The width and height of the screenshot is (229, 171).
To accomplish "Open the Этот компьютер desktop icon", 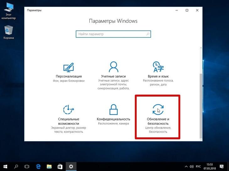I will click(8, 11).
